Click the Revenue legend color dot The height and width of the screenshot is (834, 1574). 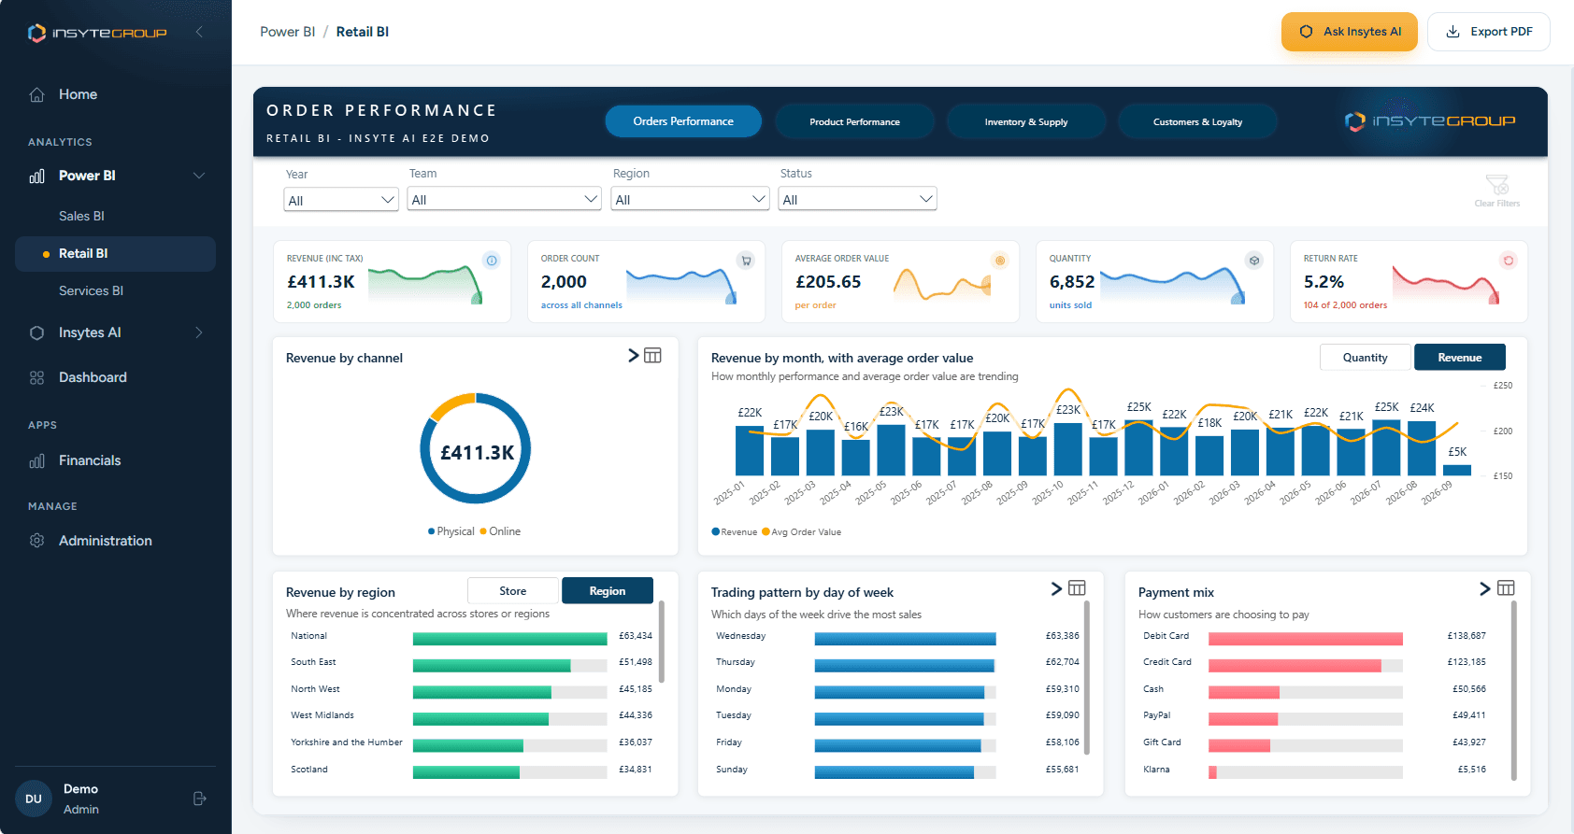pyautogui.click(x=715, y=532)
